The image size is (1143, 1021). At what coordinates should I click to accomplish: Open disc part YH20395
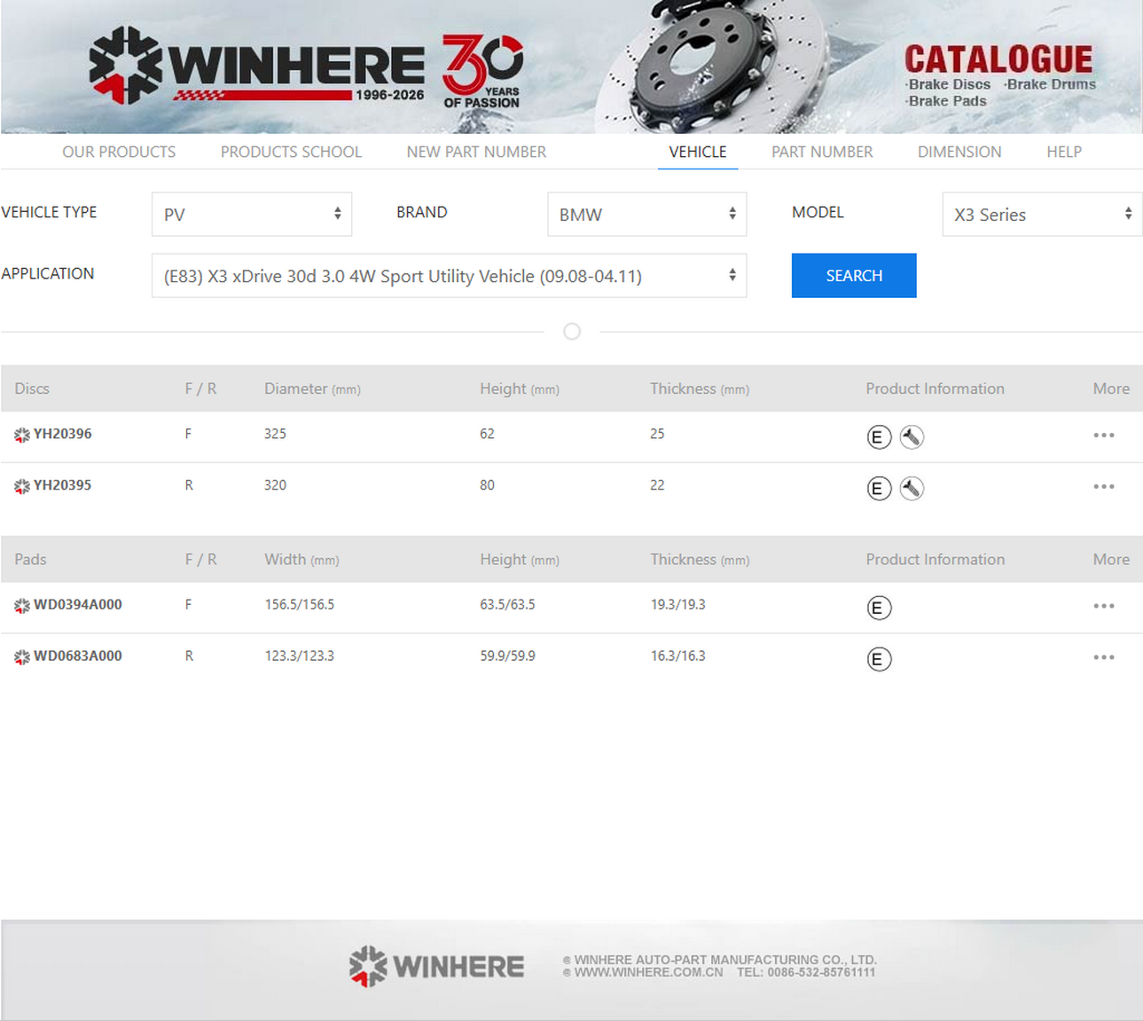[63, 485]
